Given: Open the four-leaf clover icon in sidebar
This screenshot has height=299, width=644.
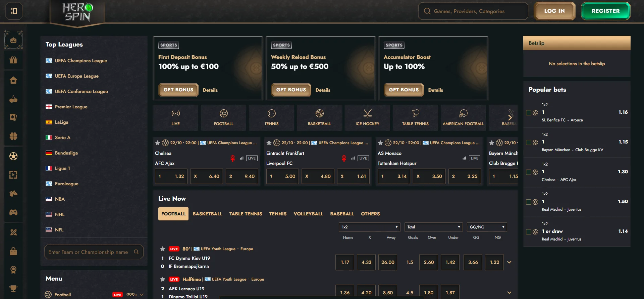Looking at the screenshot, I should click(x=13, y=136).
